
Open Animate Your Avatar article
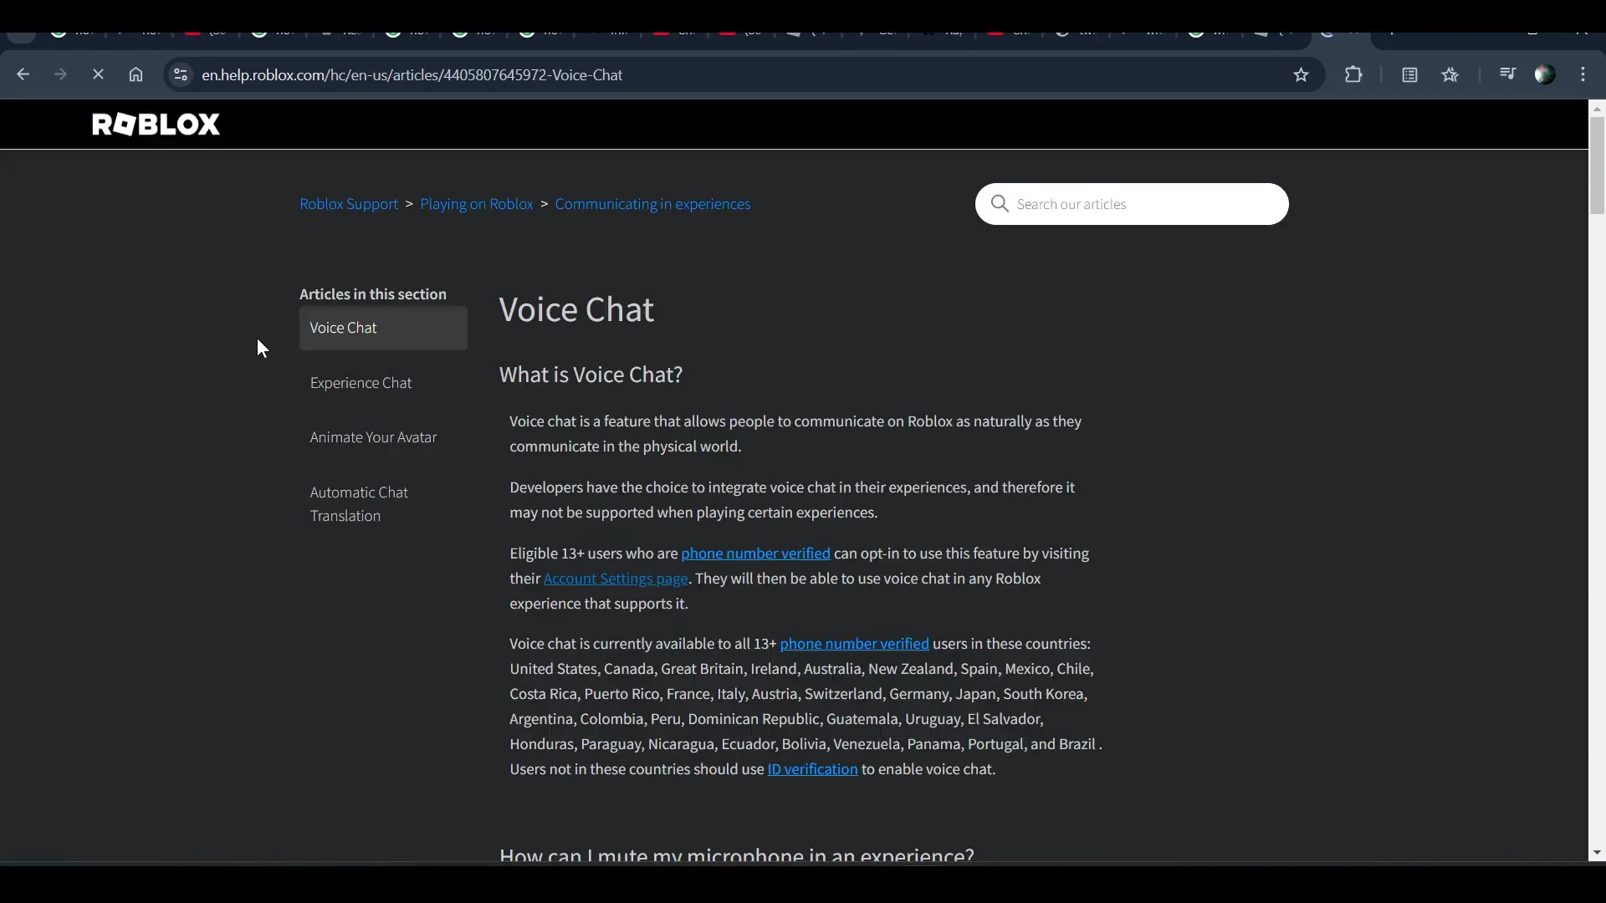373,437
